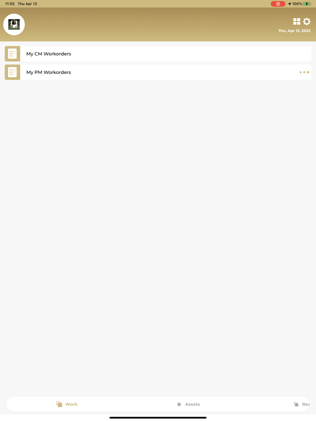Open the three-dot menu on PM Workorders
The image size is (316, 421).
coord(304,72)
